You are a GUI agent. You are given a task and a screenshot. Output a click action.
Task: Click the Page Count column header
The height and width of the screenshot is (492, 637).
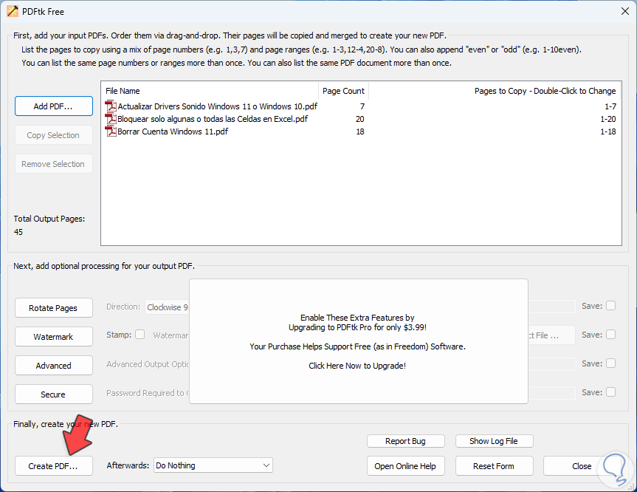[343, 91]
